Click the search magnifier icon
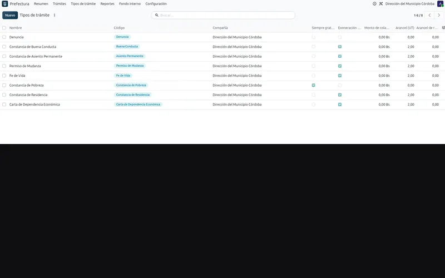 pyautogui.click(x=157, y=15)
